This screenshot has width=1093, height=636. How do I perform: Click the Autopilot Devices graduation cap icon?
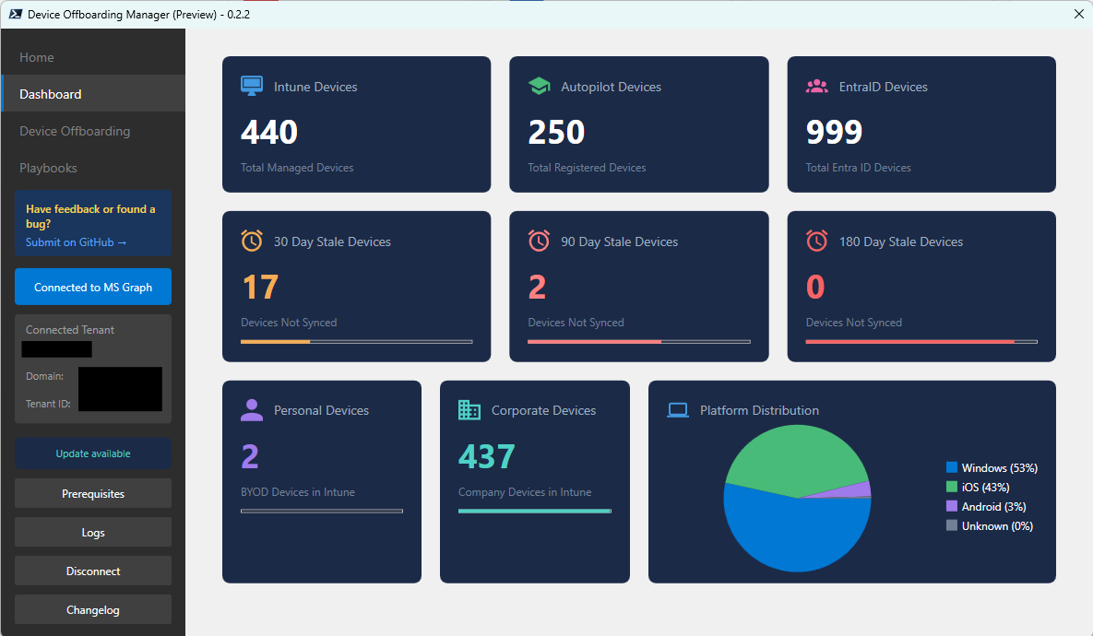(539, 87)
